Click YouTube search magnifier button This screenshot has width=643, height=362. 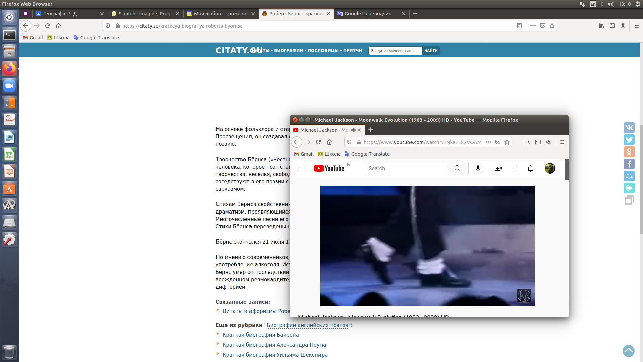click(x=457, y=168)
